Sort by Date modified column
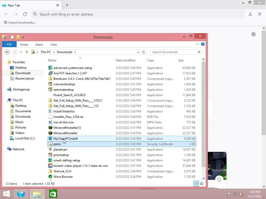The image size is (266, 199). point(125,60)
